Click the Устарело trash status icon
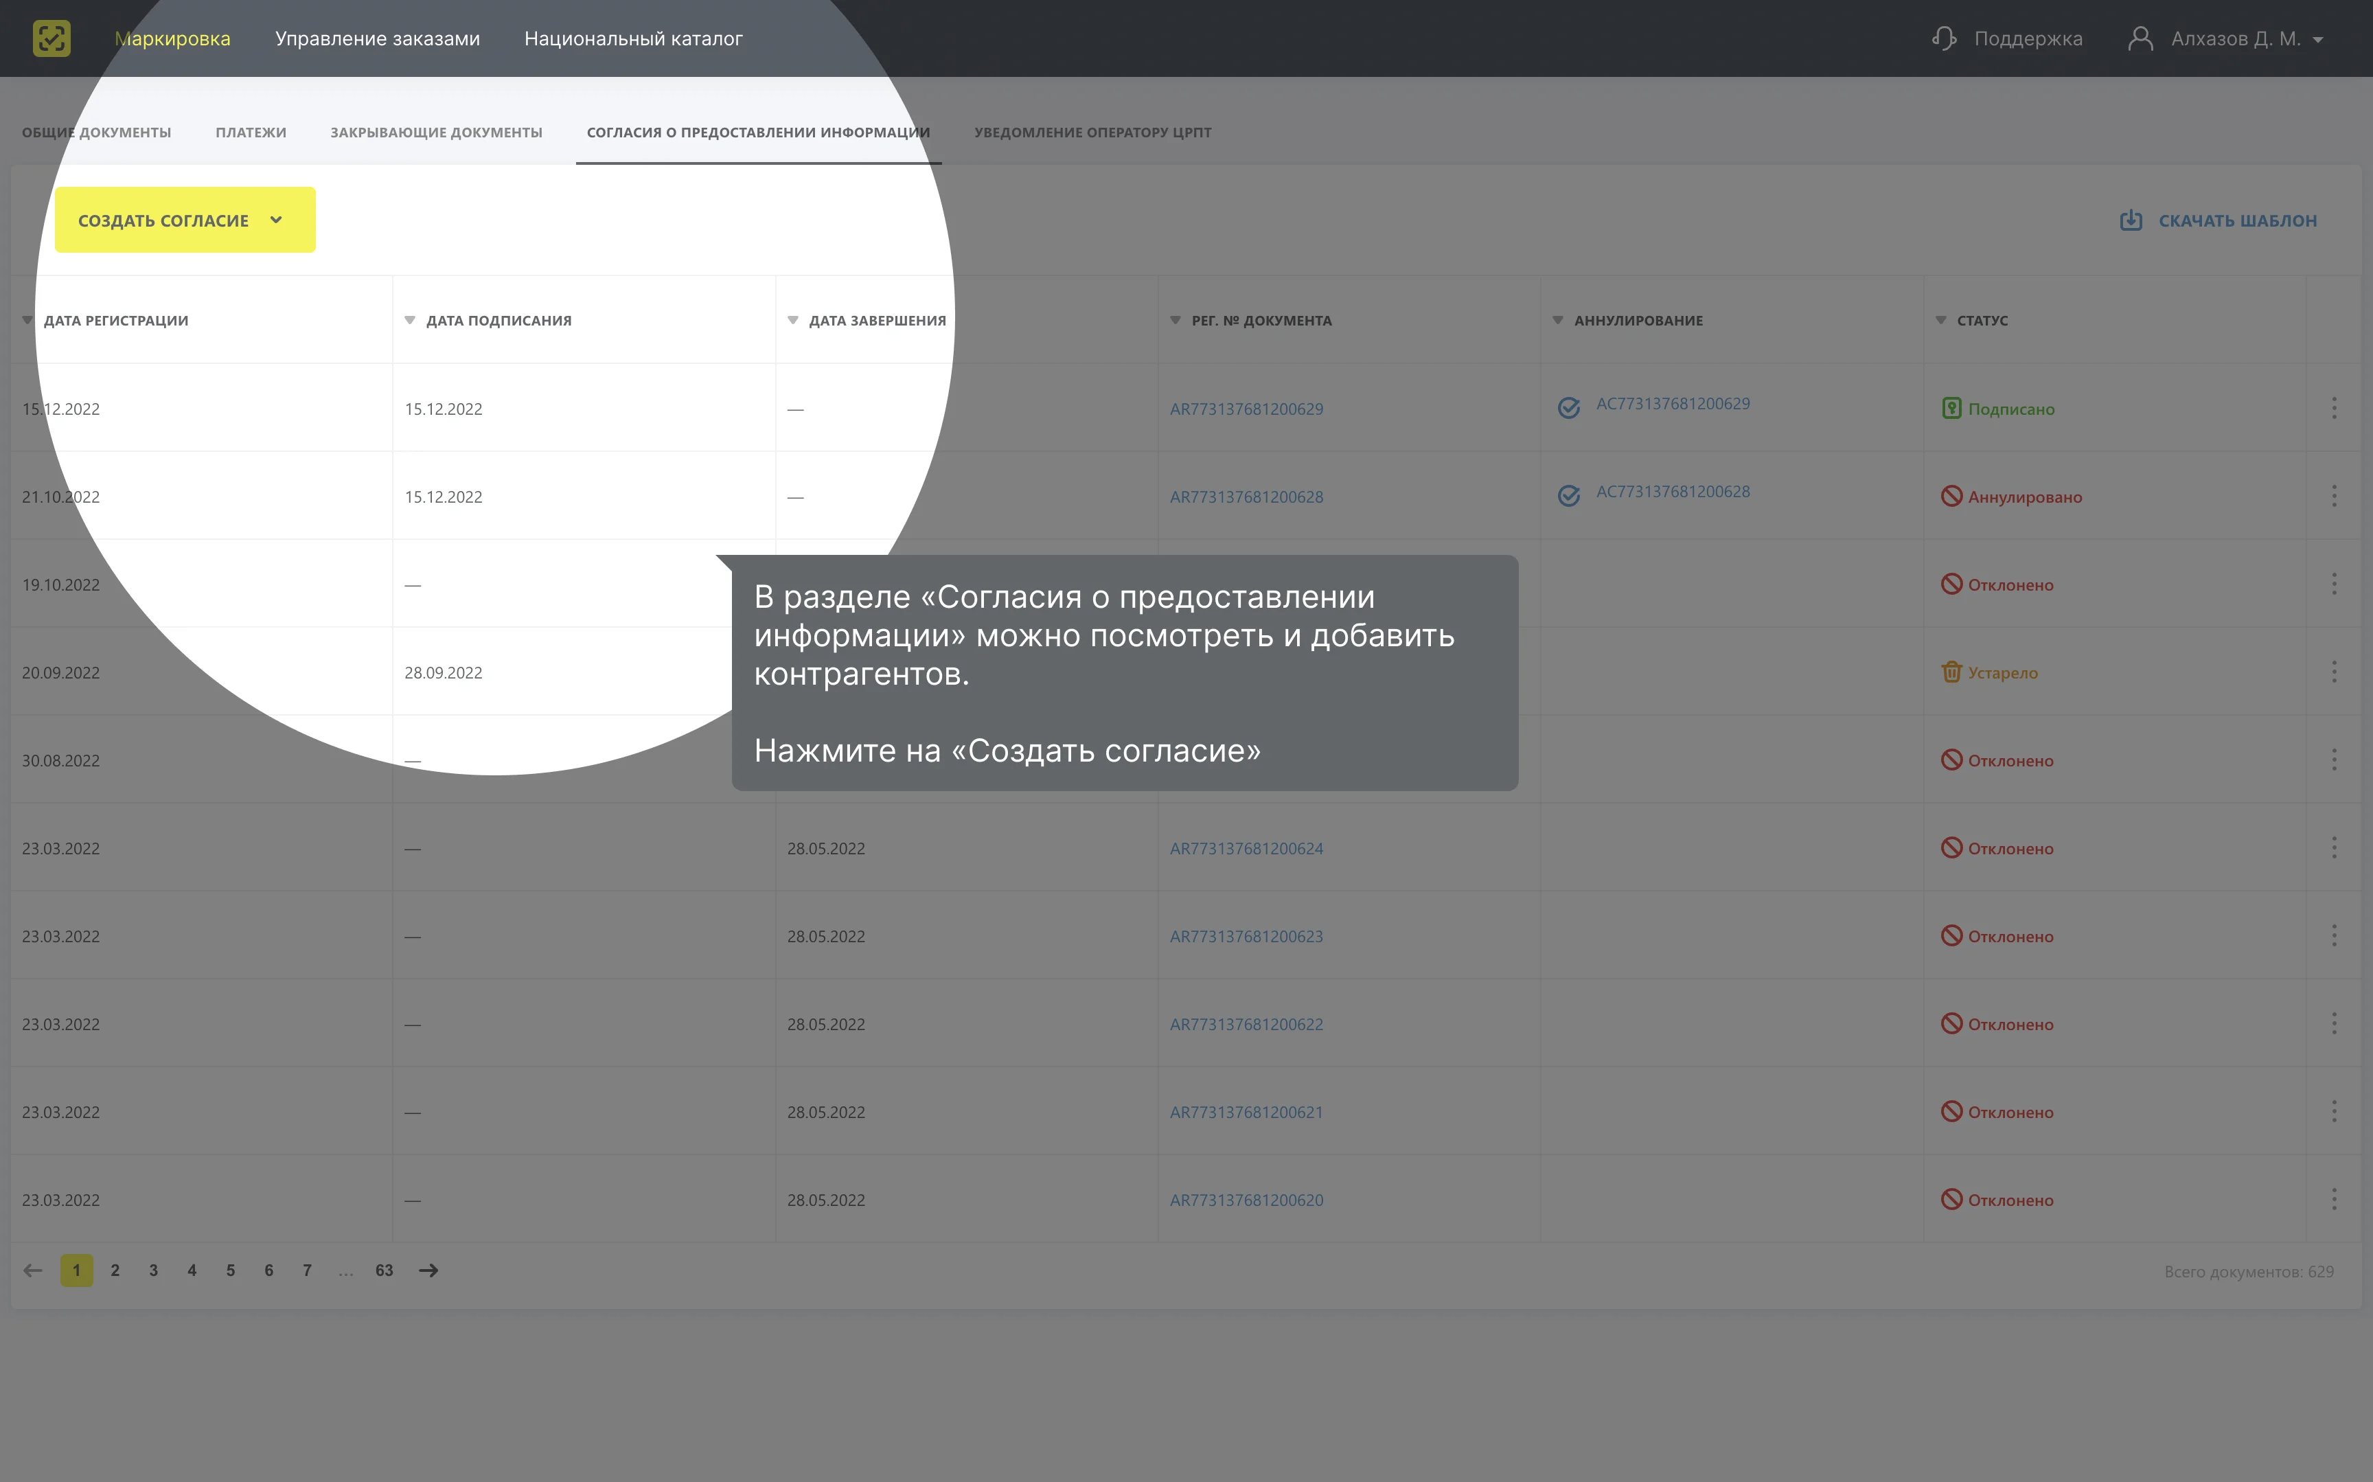This screenshot has width=2373, height=1482. tap(1951, 672)
